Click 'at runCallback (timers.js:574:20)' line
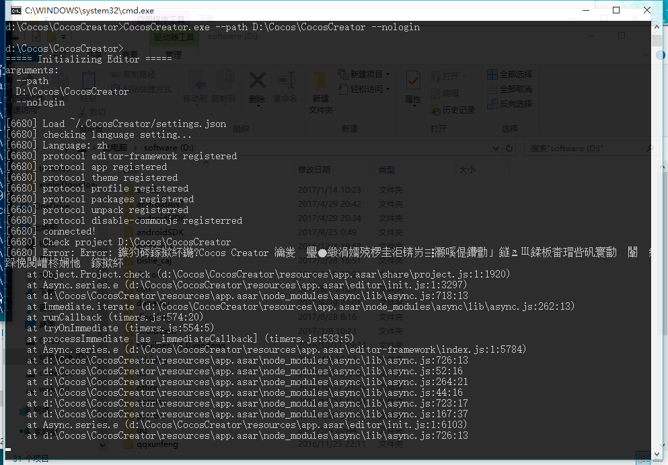The height and width of the screenshot is (465, 668). (x=114, y=317)
